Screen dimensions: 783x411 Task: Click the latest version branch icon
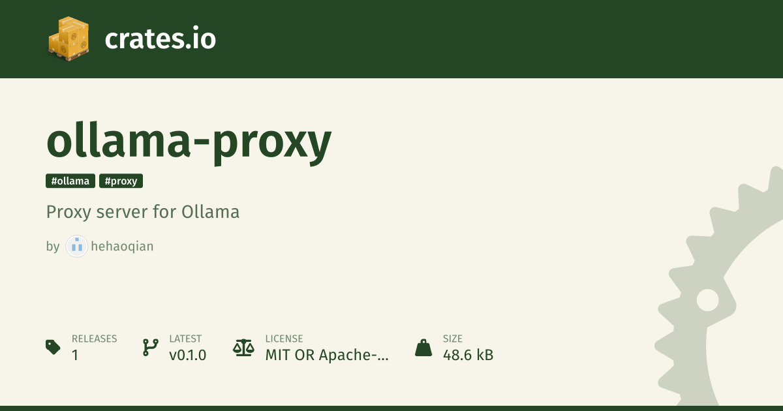(x=150, y=347)
